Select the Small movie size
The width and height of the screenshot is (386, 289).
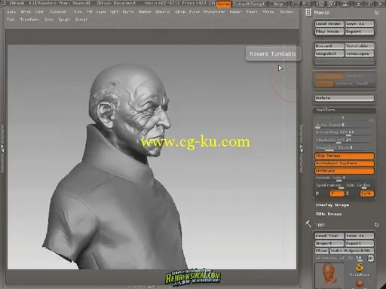pos(362,84)
